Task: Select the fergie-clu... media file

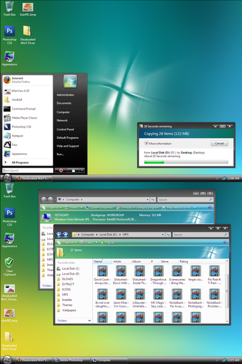Action: click(195, 273)
